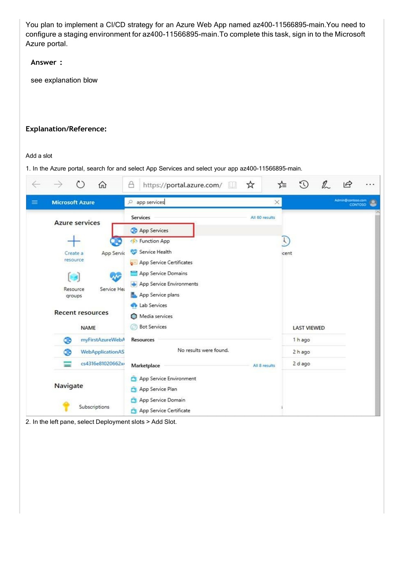Image resolution: width=404 pixels, height=572 pixels.
Task: Add page to favorites star icon
Action: 251,185
